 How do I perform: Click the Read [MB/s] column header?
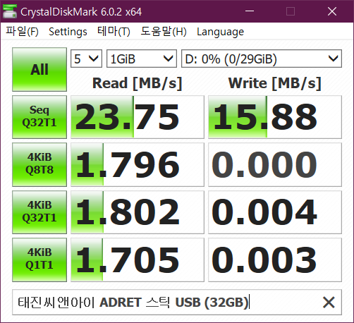pyautogui.click(x=138, y=83)
